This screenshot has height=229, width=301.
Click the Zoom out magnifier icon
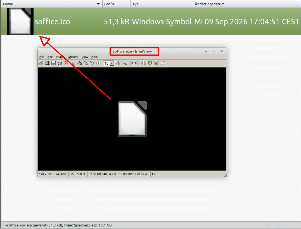point(124,63)
